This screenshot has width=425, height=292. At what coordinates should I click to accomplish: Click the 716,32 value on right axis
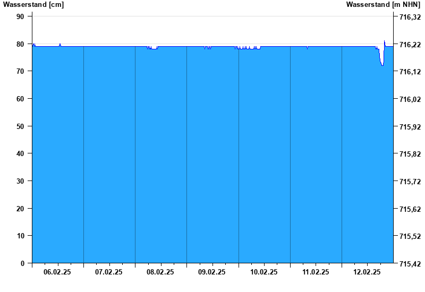409,17
